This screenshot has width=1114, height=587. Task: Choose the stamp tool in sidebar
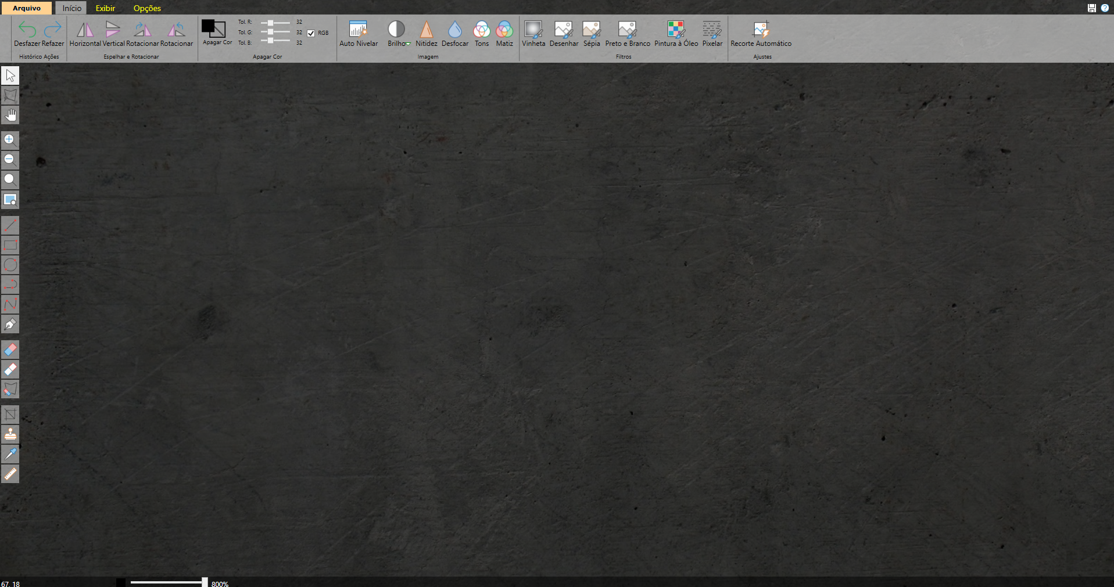[x=10, y=434]
